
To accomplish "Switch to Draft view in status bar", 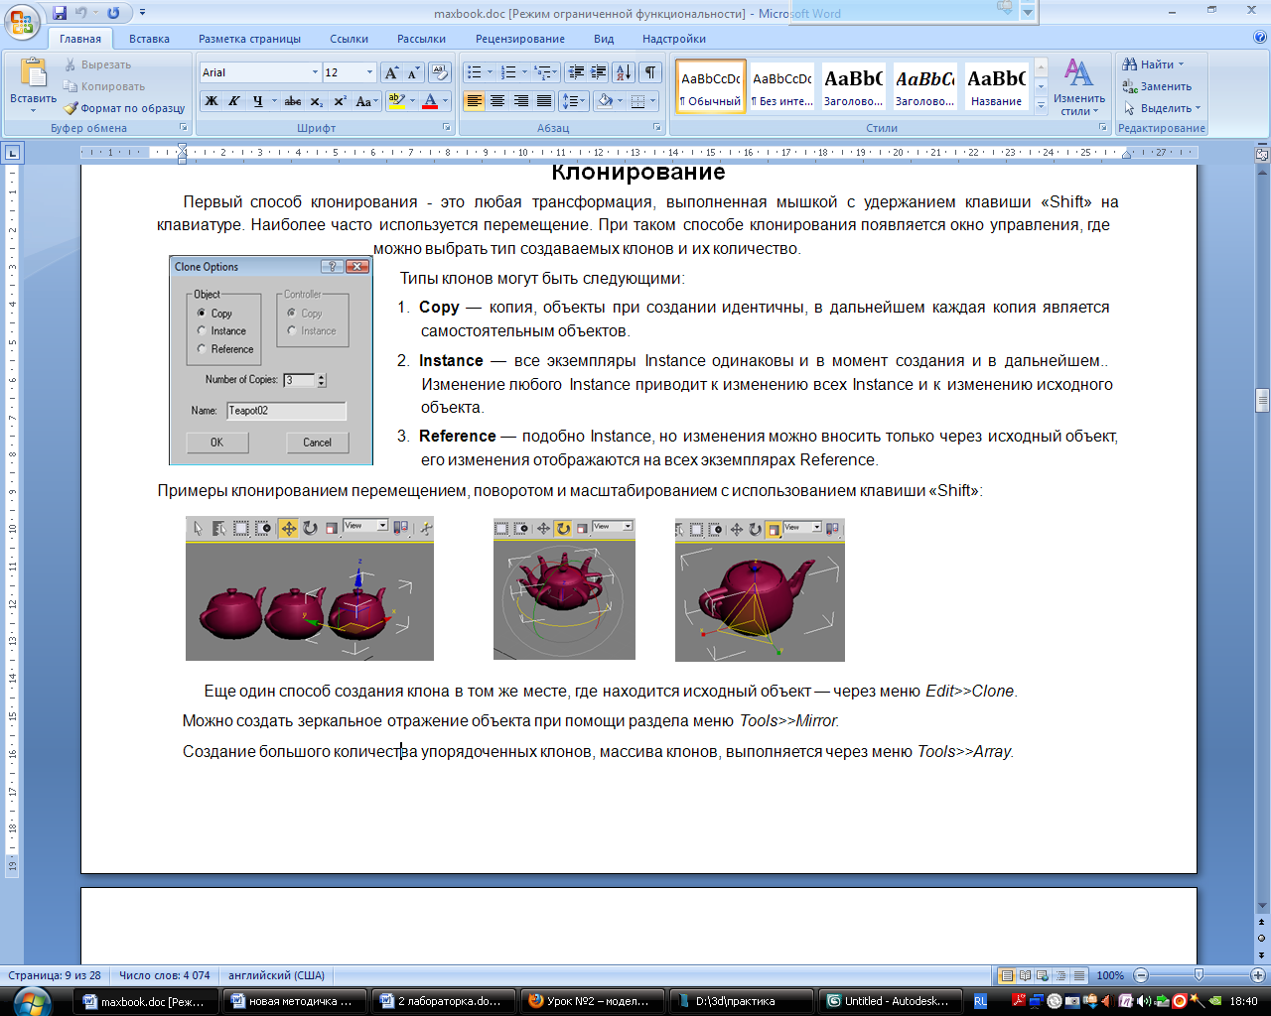I will point(1078,975).
